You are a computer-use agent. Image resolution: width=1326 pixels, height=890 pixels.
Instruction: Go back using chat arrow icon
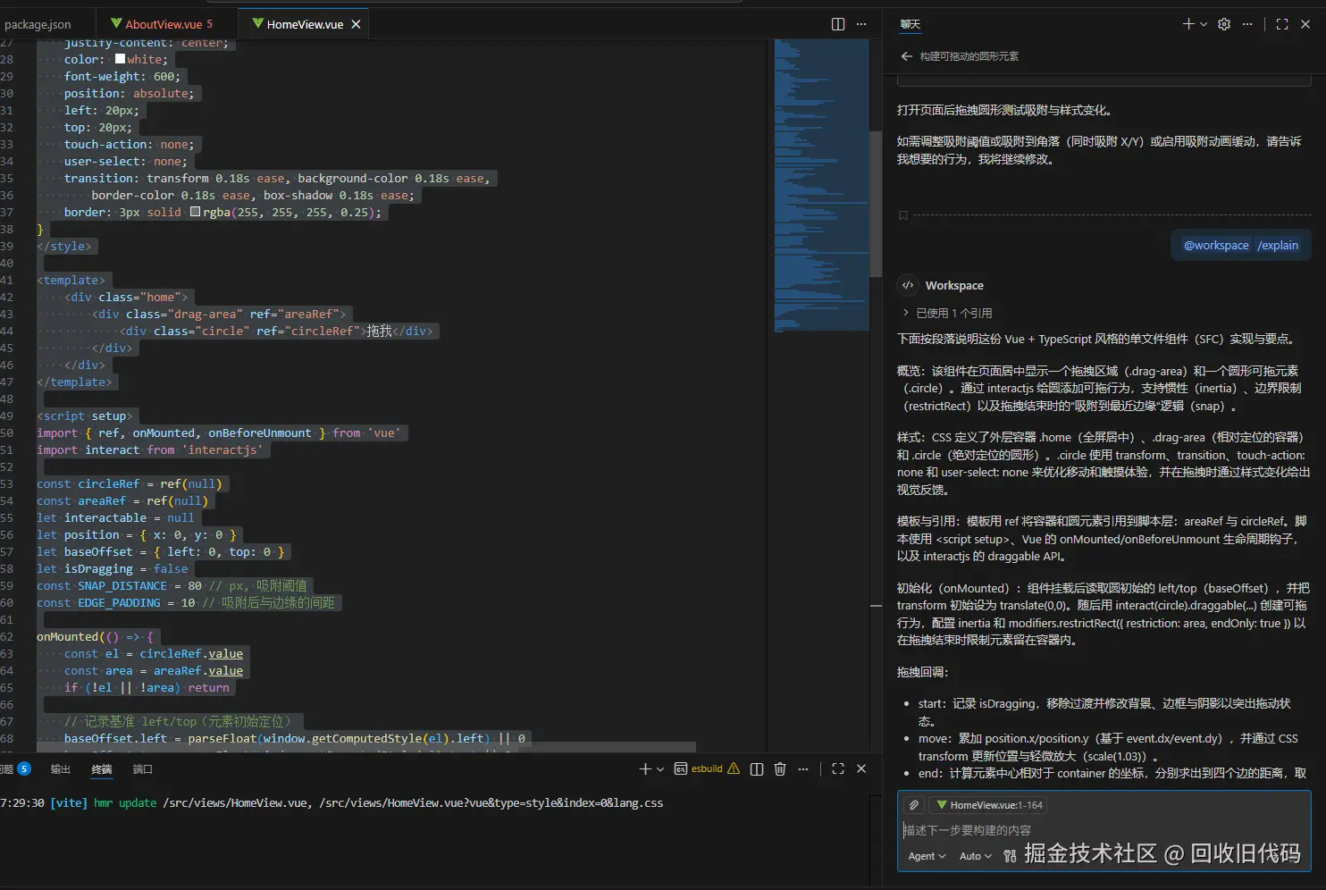pos(907,56)
